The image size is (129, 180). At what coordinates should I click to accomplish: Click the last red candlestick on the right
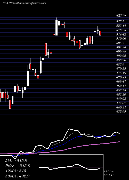point(100,33)
